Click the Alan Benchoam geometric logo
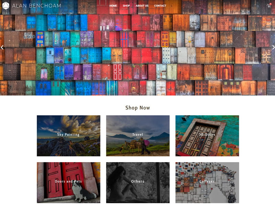This screenshot has width=275, height=206. pyautogui.click(x=5, y=5)
